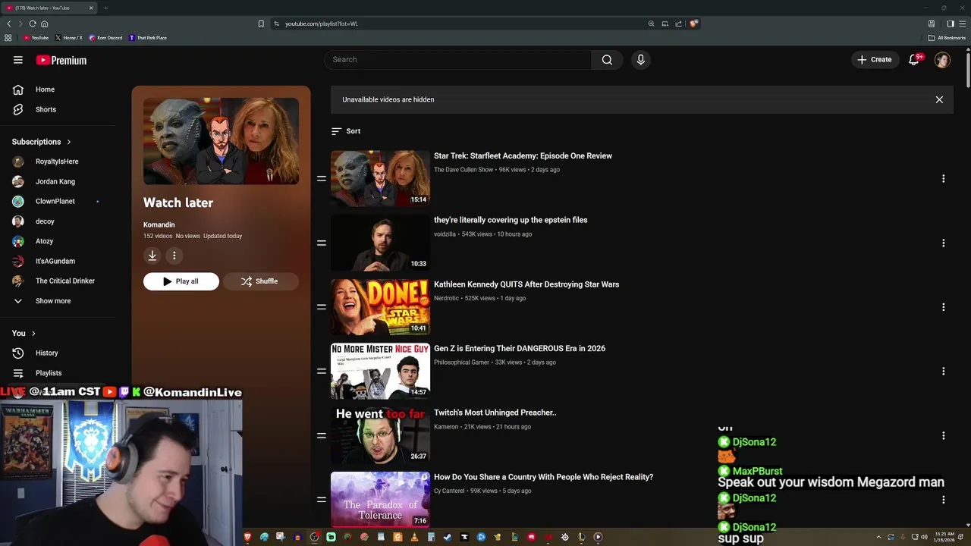Show hidden system tray icons
971x546 pixels.
[x=878, y=537]
